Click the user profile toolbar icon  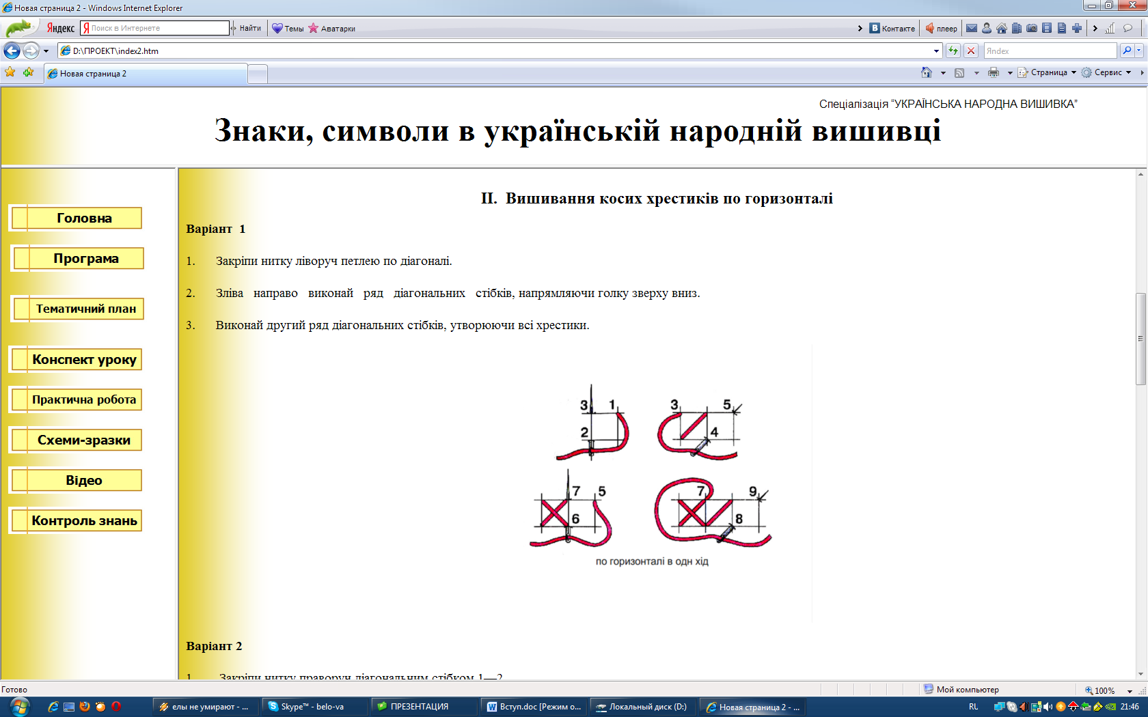coord(987,28)
